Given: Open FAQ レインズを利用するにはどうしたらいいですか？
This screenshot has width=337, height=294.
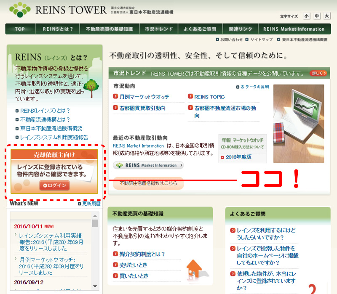Looking at the screenshot, I should pos(266,234).
